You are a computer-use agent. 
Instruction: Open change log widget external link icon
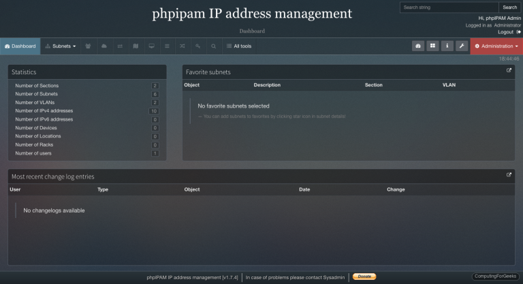point(509,174)
